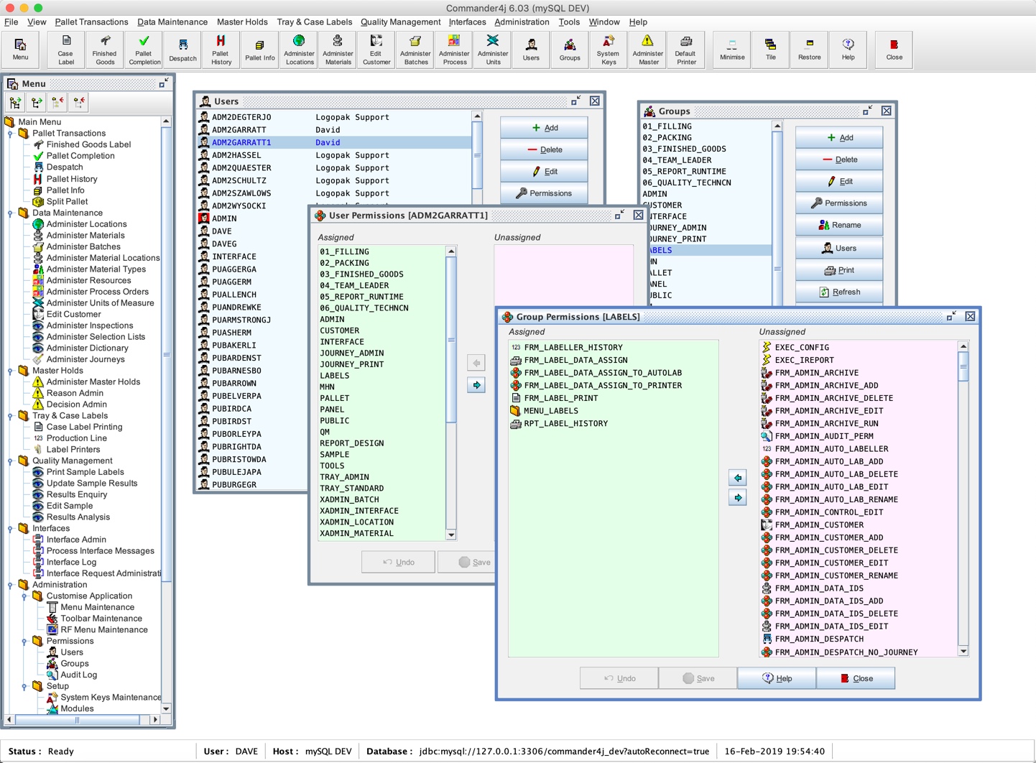Select FRM_LABEL_PRINT in the Assigned list
This screenshot has width=1036, height=763.
pos(560,398)
